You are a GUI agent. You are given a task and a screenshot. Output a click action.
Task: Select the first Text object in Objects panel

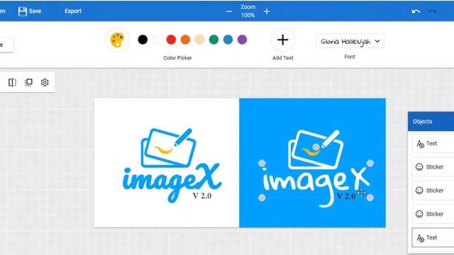point(433,143)
